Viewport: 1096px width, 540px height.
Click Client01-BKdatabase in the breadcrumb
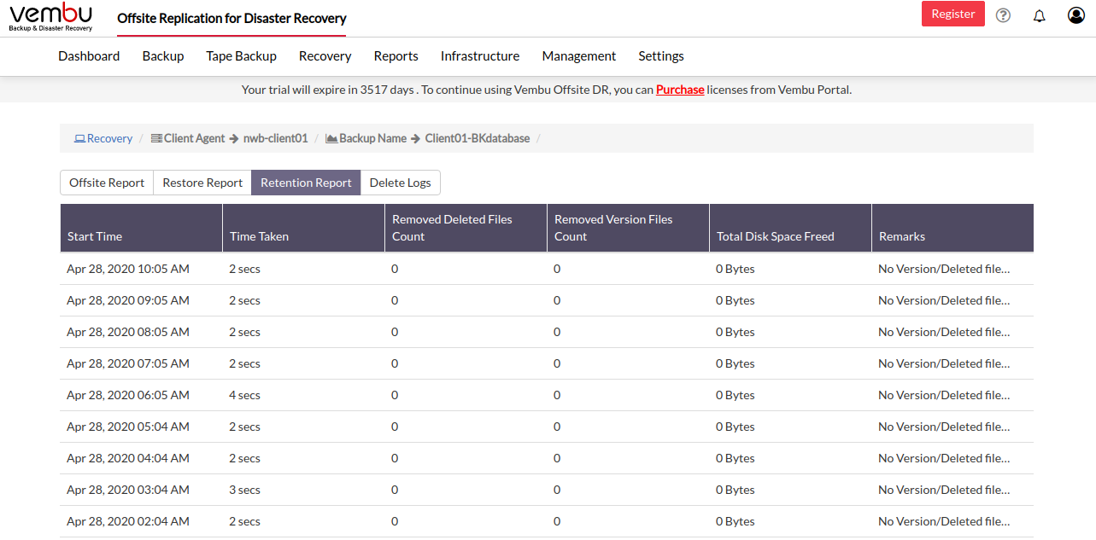478,138
